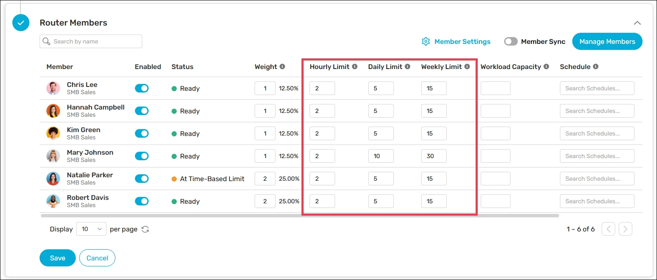Viewport: 657px width, 280px height.
Task: Collapse the Router Members section chevron
Action: (637, 23)
